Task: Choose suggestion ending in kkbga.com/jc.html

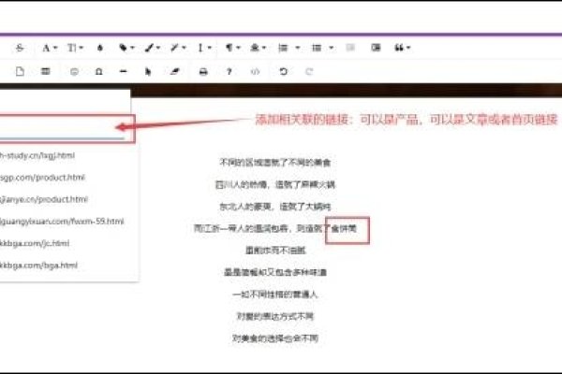Action: [35, 243]
